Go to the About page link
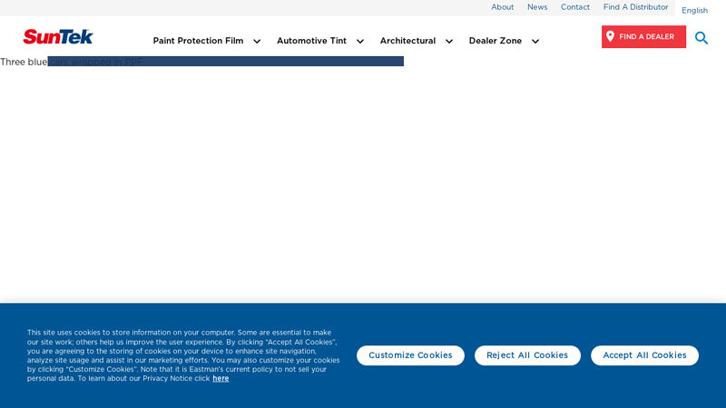 [x=502, y=7]
